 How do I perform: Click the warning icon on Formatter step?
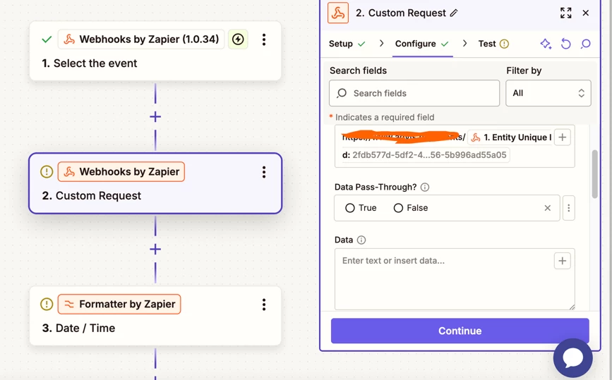coord(47,305)
